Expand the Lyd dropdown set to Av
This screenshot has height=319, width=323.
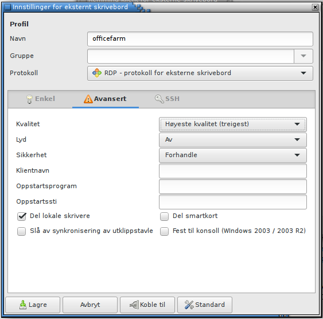[x=232, y=140]
